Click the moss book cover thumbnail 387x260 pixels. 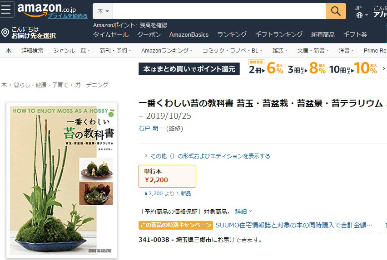tap(61, 180)
